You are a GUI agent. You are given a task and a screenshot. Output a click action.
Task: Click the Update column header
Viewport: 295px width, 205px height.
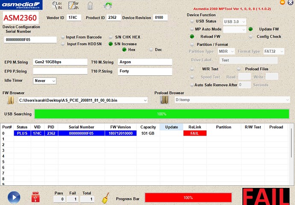pyautogui.click(x=171, y=127)
